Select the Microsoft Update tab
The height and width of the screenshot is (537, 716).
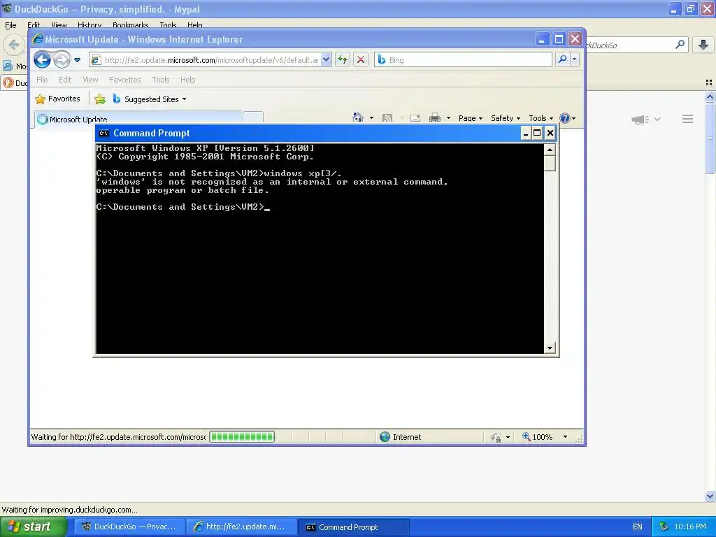(138, 119)
